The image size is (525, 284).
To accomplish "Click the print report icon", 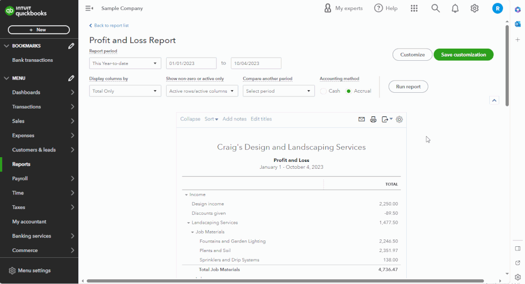I will [373, 119].
